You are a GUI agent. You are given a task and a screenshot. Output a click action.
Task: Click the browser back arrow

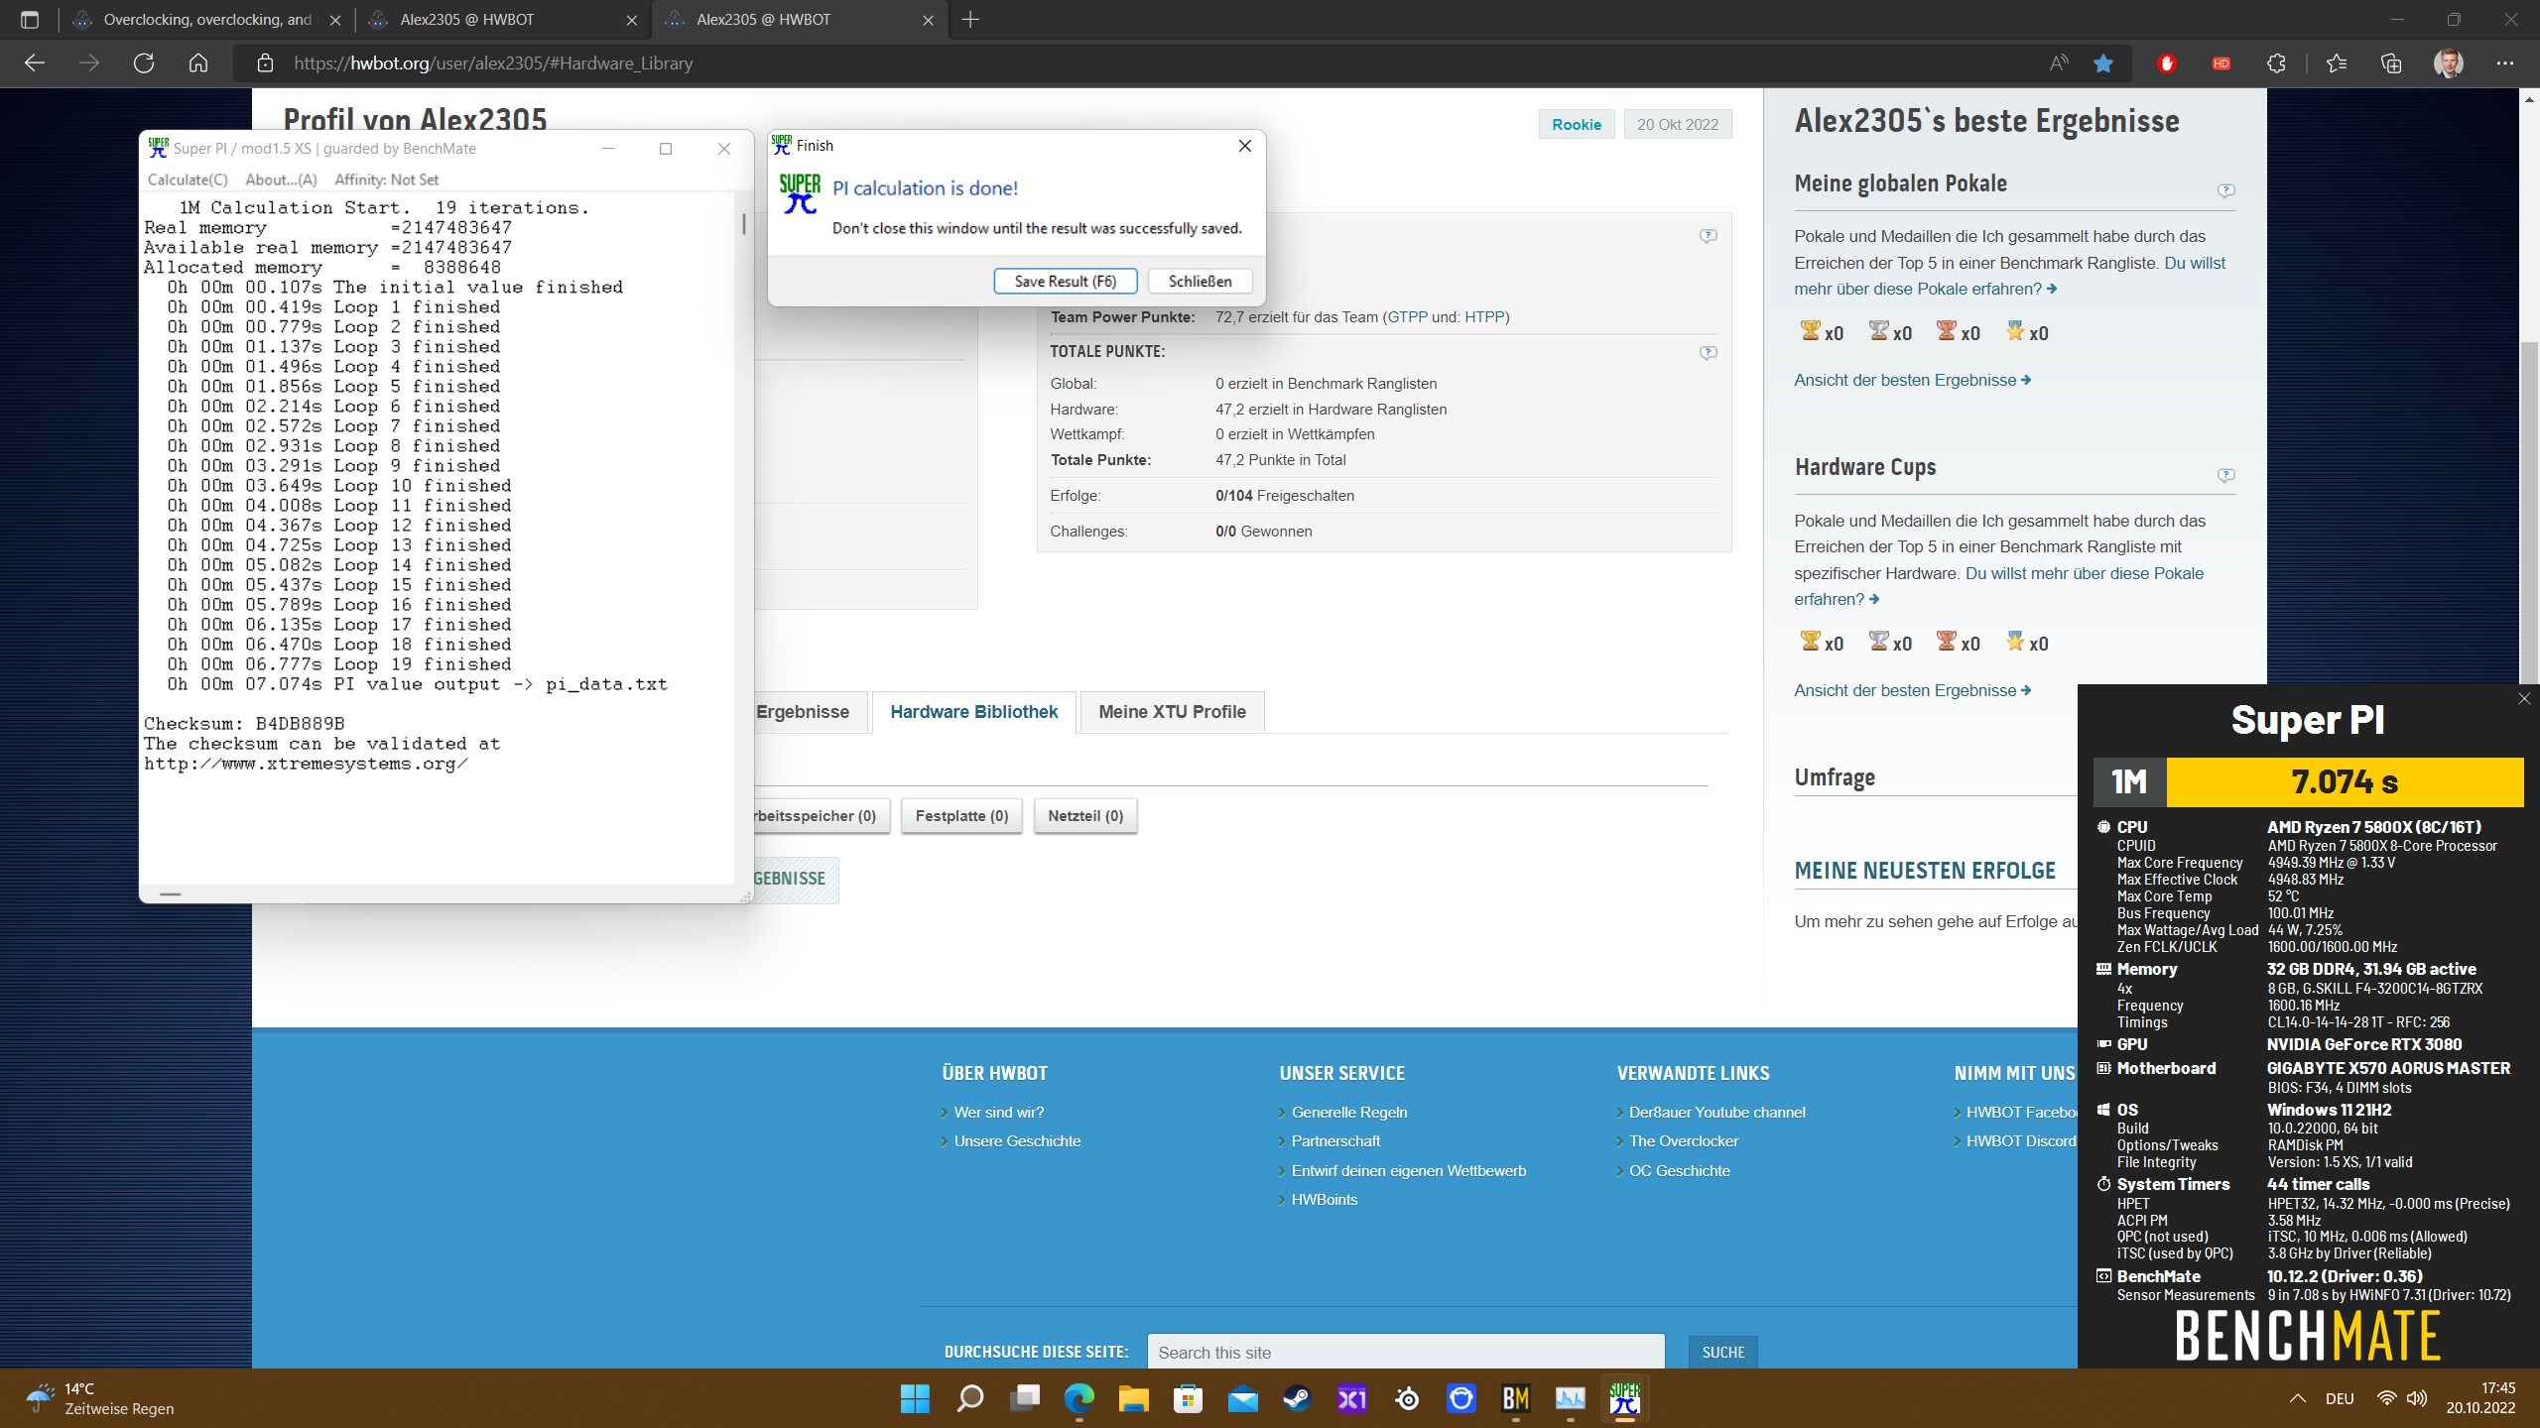(x=35, y=63)
